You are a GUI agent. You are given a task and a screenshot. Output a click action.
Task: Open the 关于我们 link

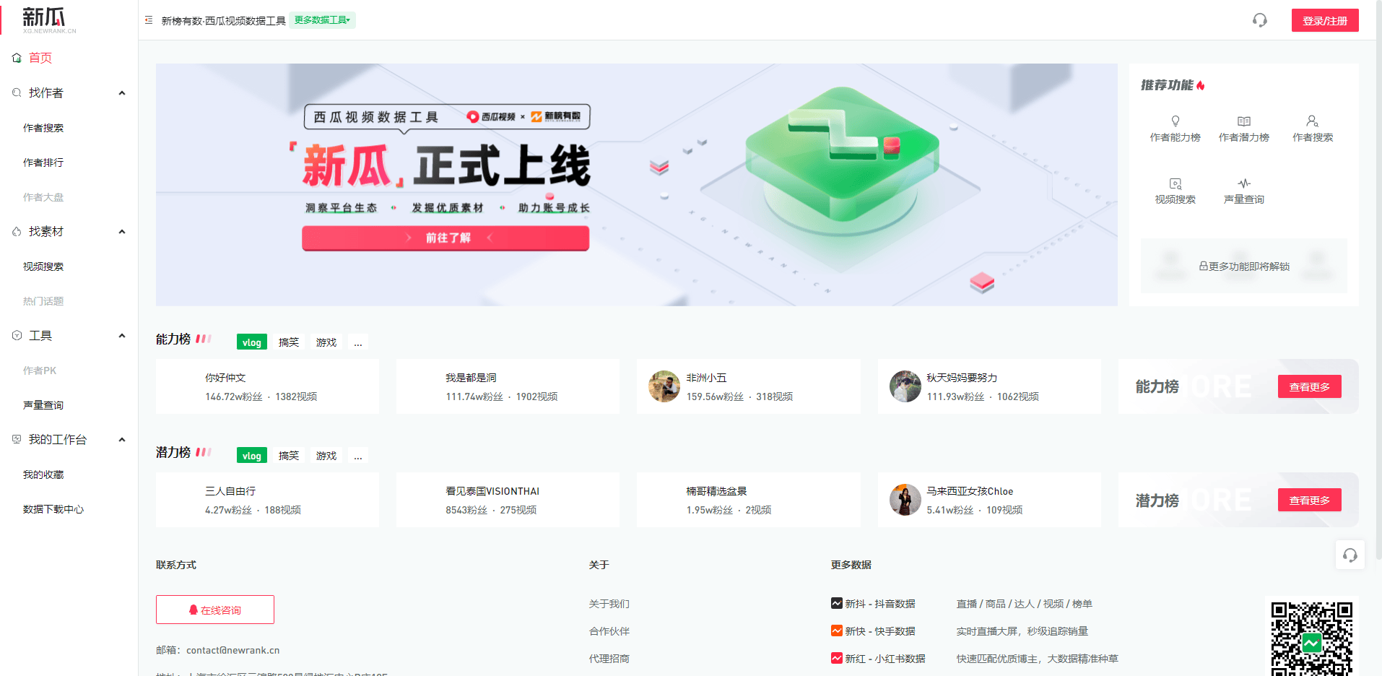pos(609,604)
